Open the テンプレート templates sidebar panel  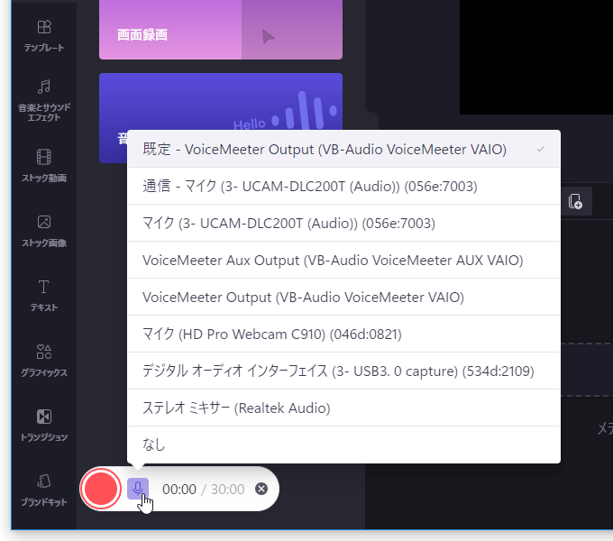[x=44, y=35]
